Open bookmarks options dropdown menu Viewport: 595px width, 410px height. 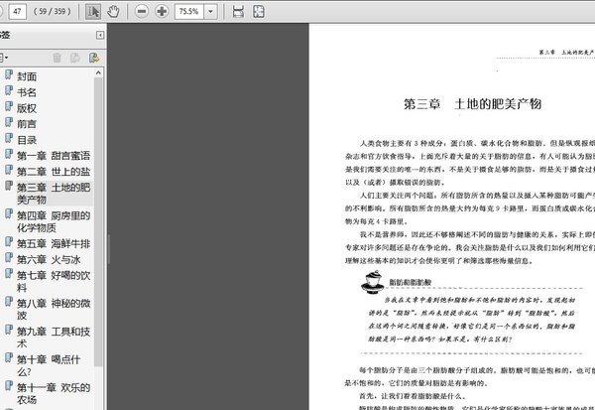point(4,58)
